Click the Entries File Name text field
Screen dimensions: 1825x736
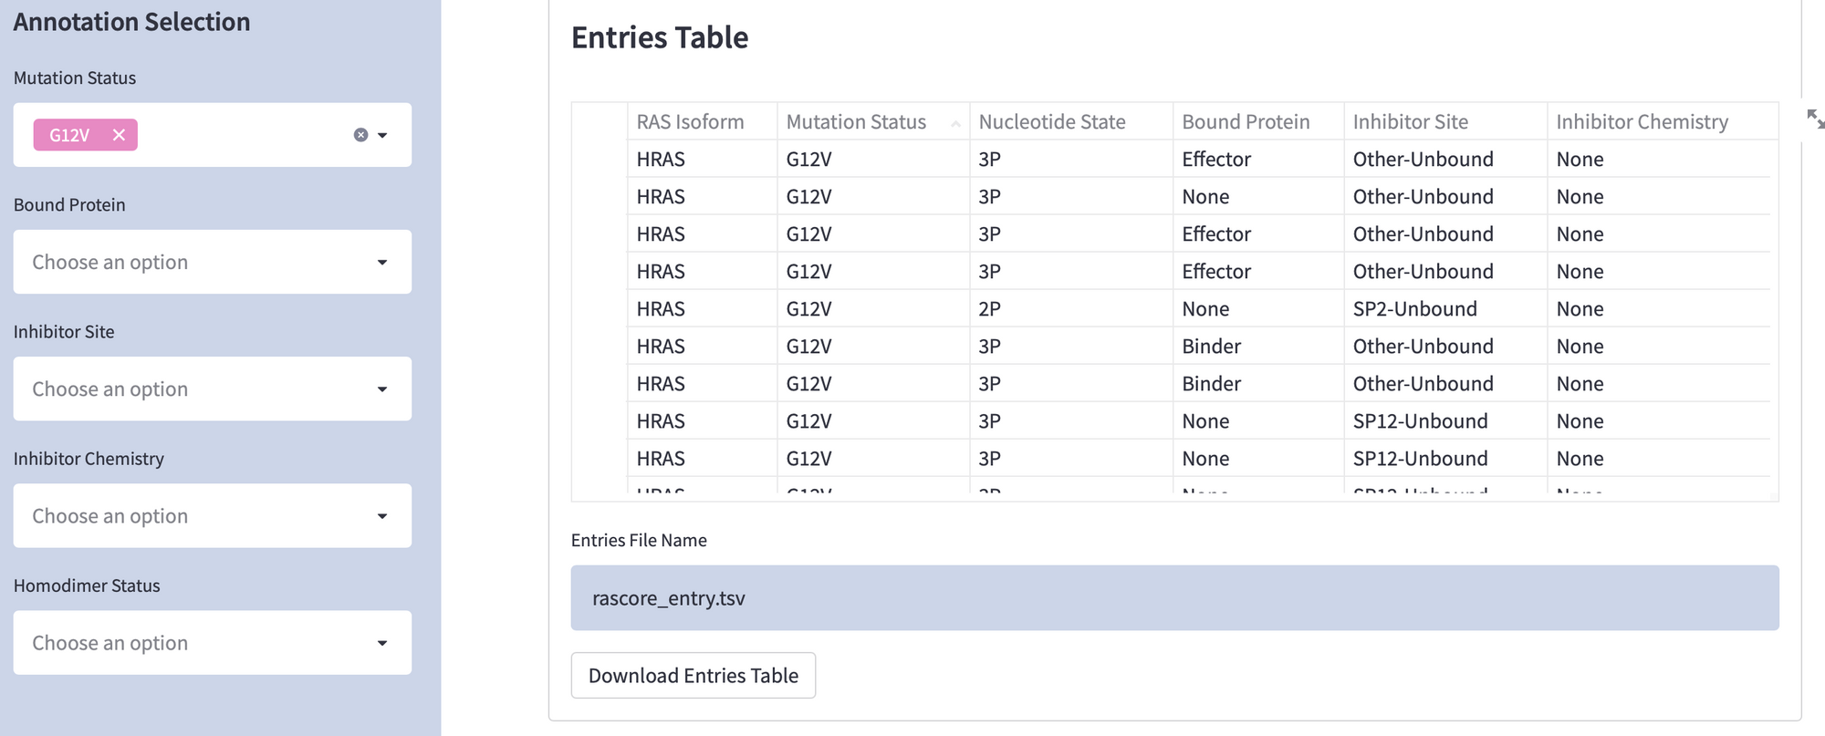pyautogui.click(x=1174, y=598)
